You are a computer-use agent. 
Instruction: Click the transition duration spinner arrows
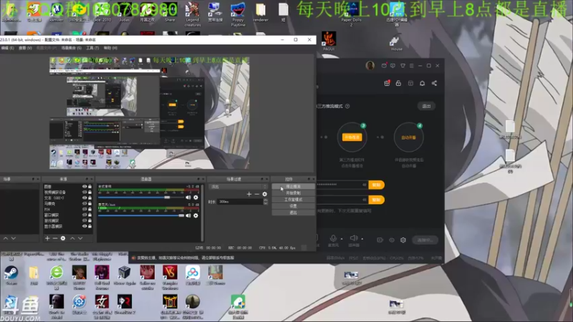(x=265, y=202)
